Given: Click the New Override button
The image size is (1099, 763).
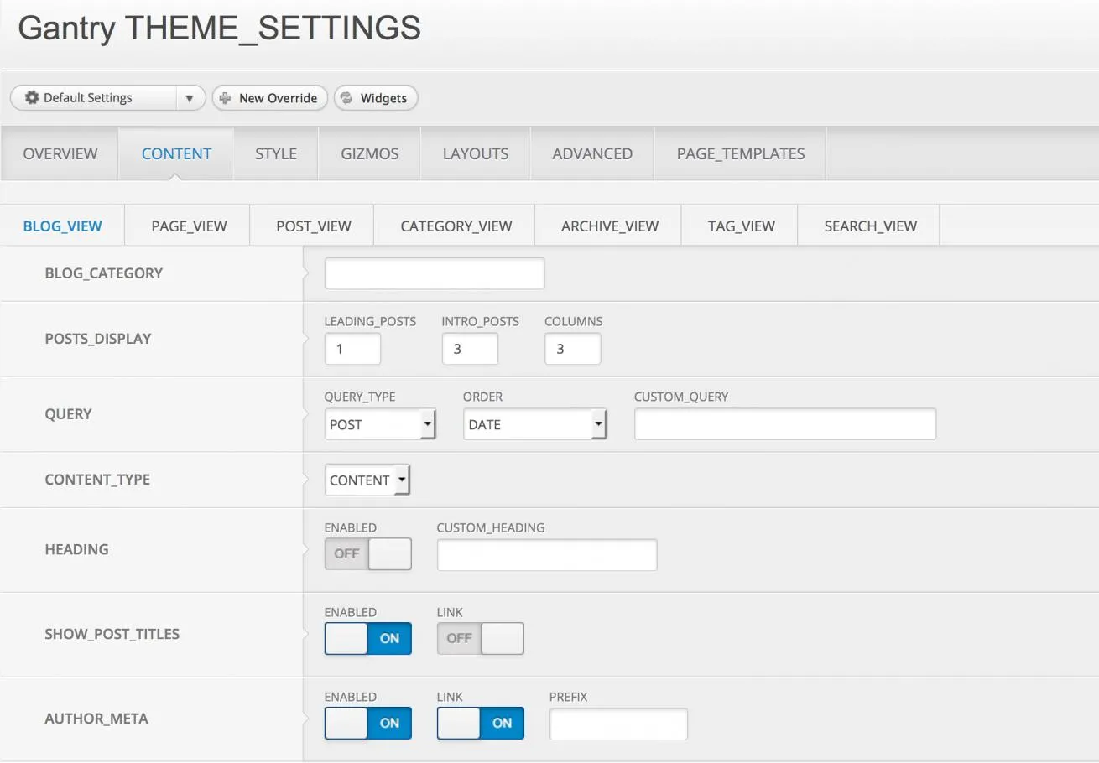Looking at the screenshot, I should 269,98.
